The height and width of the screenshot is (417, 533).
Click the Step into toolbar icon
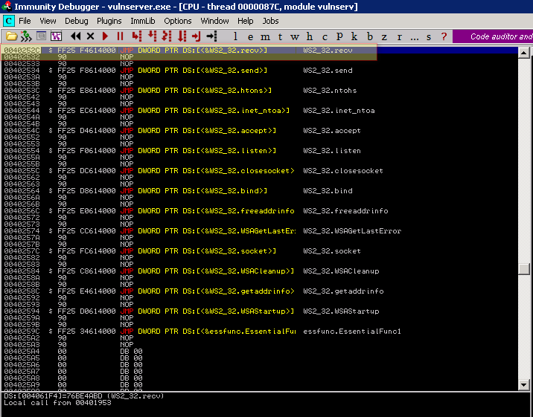137,36
